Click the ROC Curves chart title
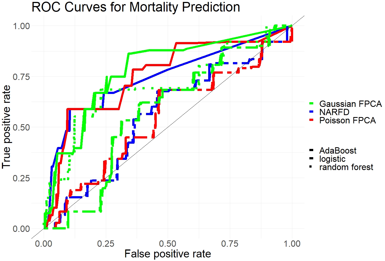385x261 pixels. [136, 7]
